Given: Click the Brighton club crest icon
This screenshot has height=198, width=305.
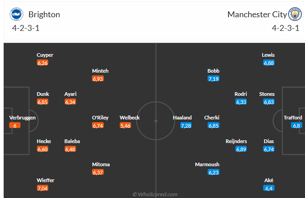Looking at the screenshot, I should 16,15.
